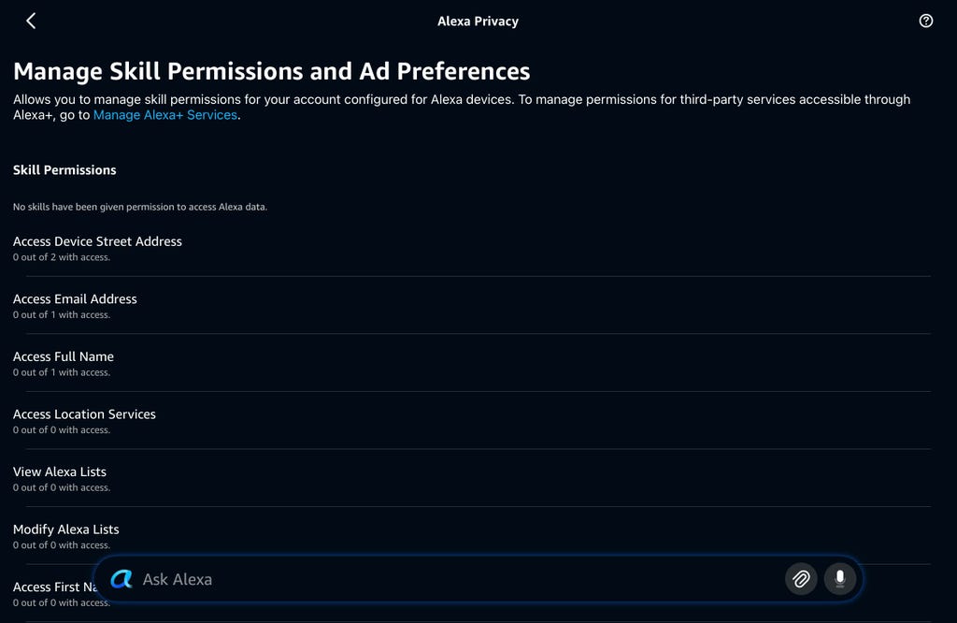
Task: Click the 'No skills have been given permission' notice
Action: (140, 207)
